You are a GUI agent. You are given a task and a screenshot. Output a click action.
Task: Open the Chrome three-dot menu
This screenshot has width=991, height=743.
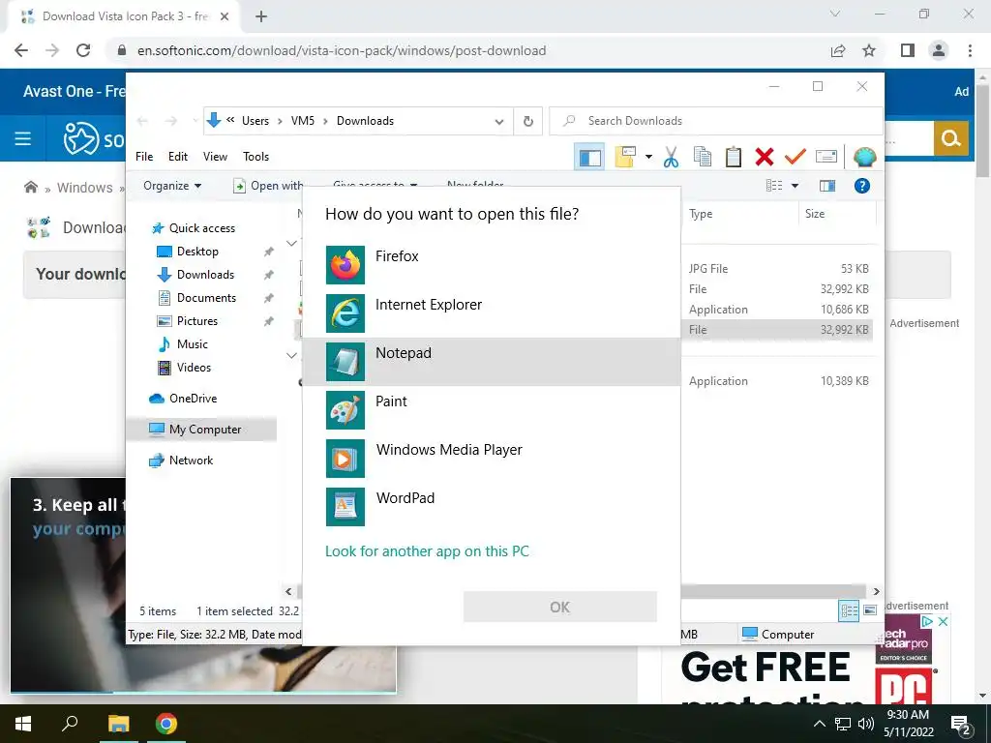[970, 50]
